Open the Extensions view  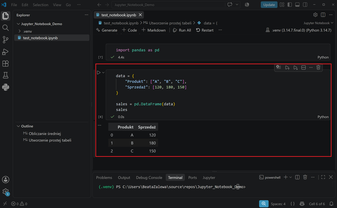tap(5, 64)
